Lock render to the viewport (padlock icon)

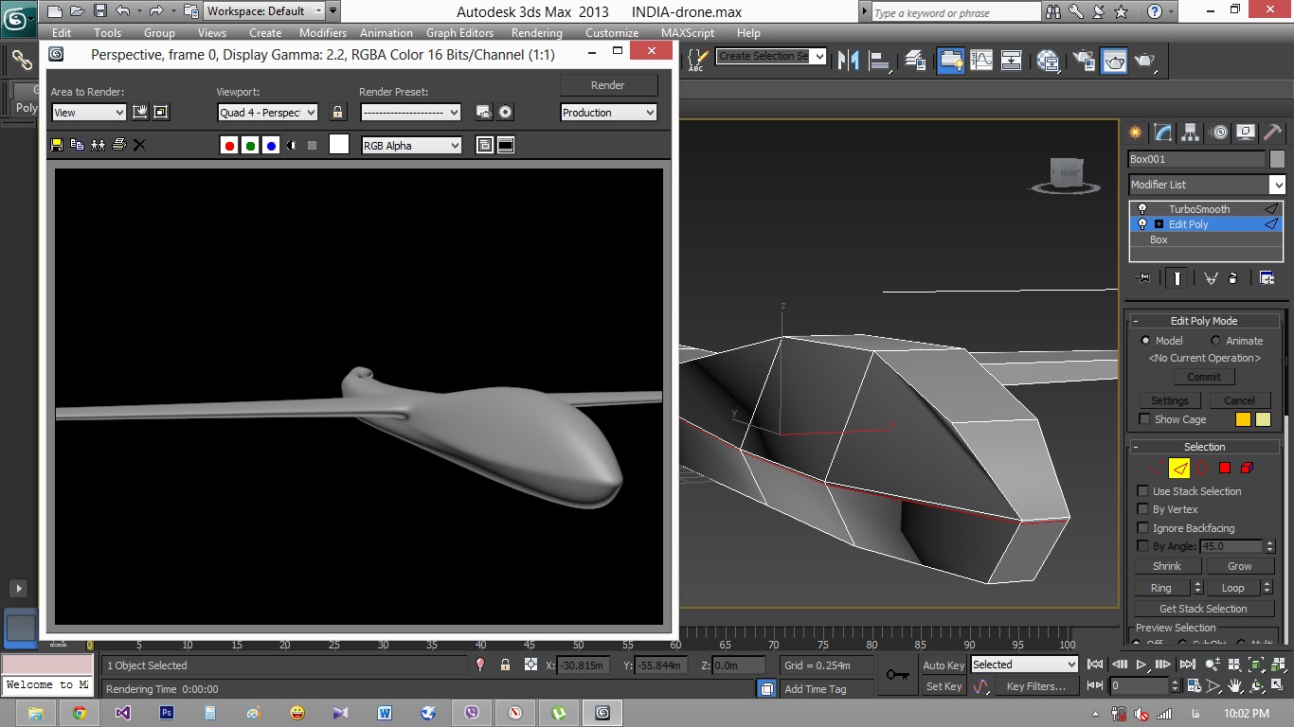[337, 112]
